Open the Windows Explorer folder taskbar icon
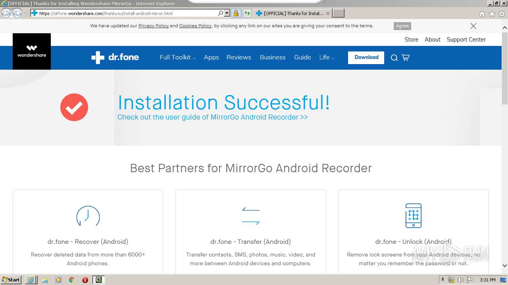 (x=45, y=280)
